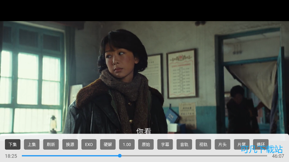Click the 46:07 total duration label
The width and height of the screenshot is (289, 162).
(x=278, y=156)
